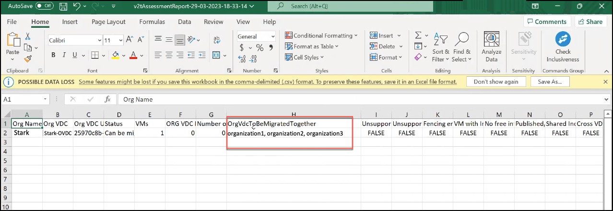The width and height of the screenshot is (613, 211).
Task: Open the Page Layout tab
Action: [x=108, y=22]
